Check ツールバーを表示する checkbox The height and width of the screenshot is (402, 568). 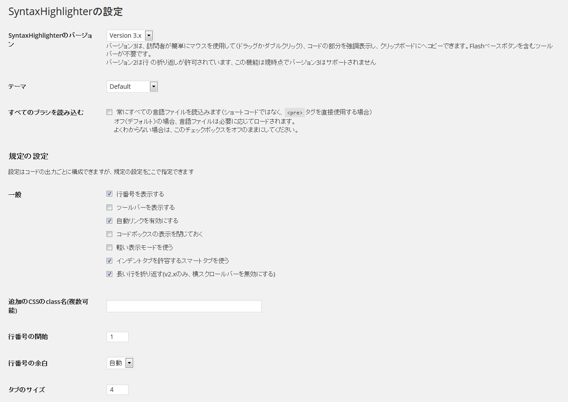point(109,207)
